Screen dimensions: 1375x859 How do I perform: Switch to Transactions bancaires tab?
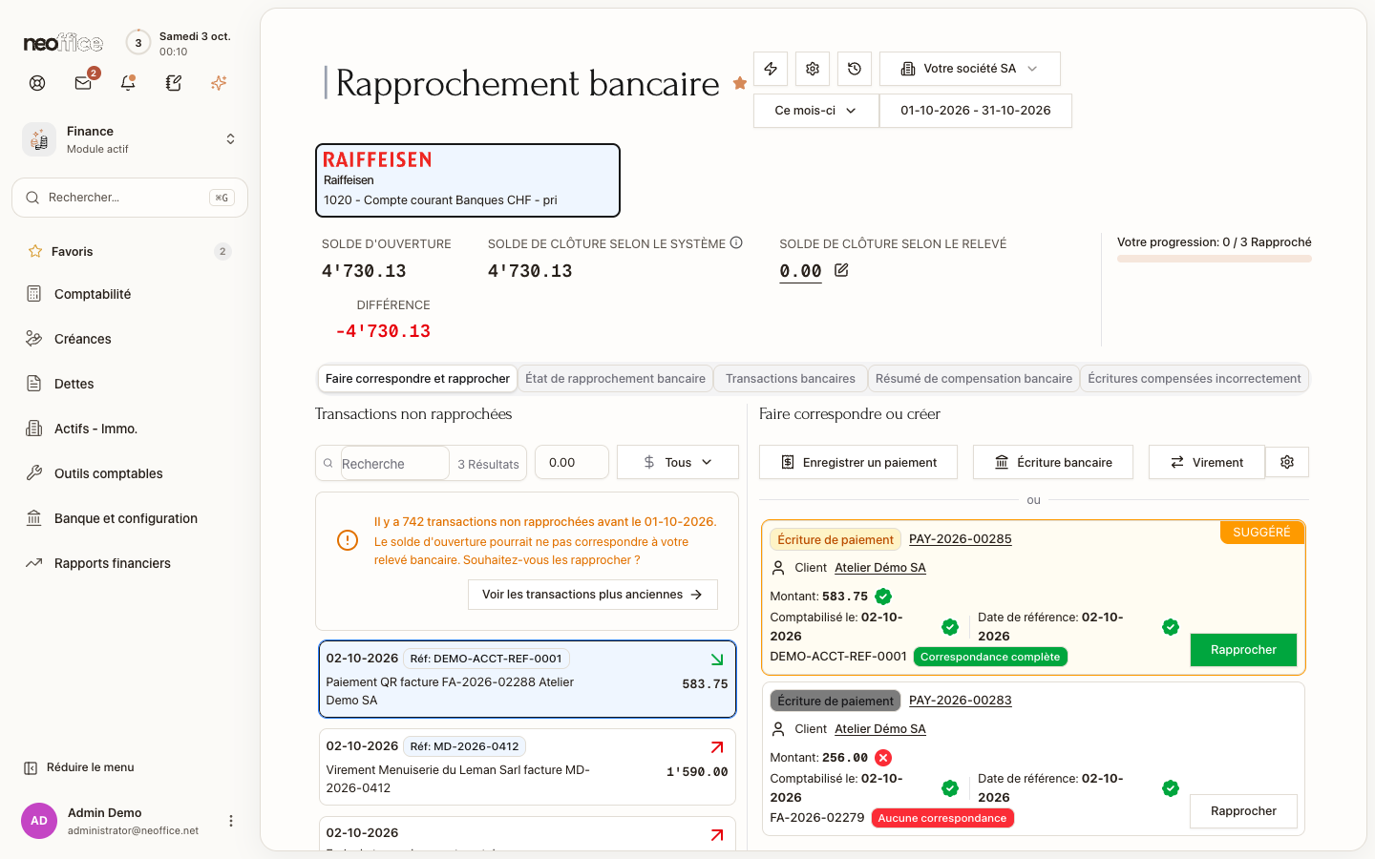point(791,379)
